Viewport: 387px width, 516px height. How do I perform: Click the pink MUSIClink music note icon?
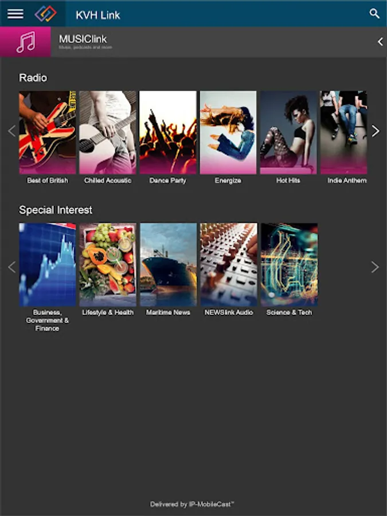[25, 42]
